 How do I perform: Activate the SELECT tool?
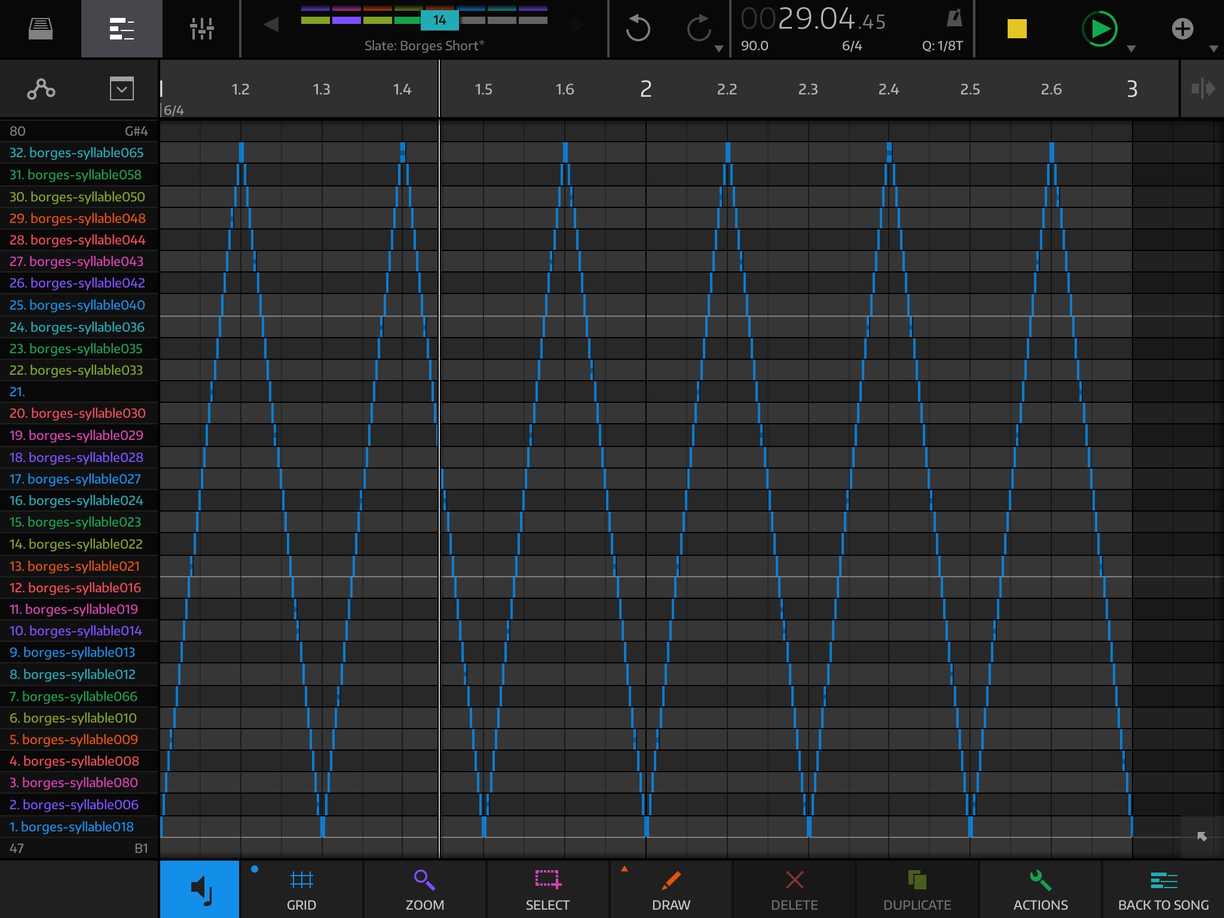(547, 889)
